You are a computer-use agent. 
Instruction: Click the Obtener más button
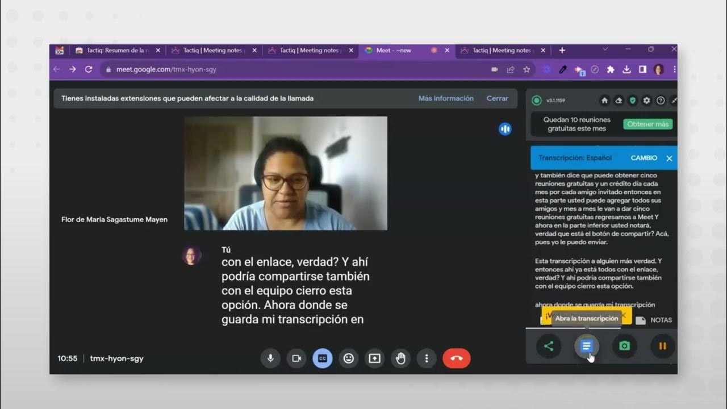[x=647, y=124]
